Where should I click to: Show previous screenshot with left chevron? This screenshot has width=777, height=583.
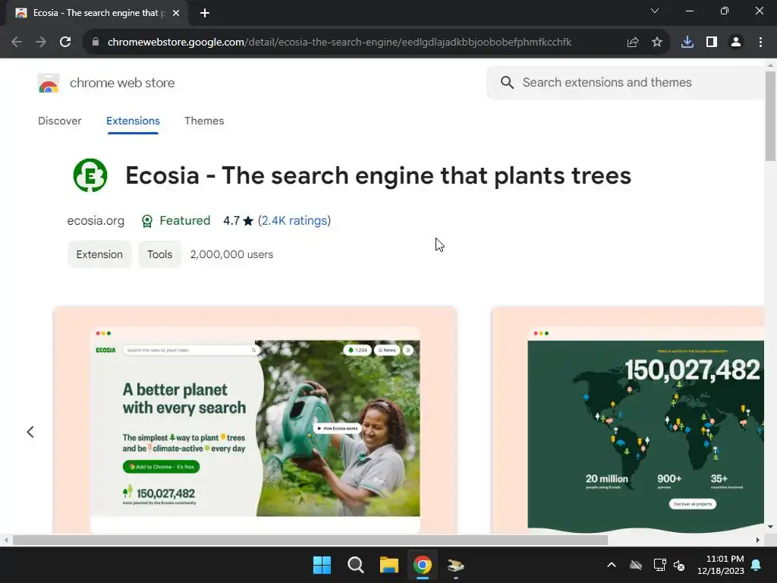(30, 432)
